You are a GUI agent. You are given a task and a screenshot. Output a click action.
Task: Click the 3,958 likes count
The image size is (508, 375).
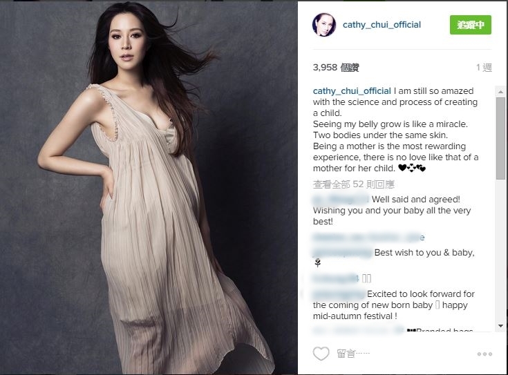[336, 68]
